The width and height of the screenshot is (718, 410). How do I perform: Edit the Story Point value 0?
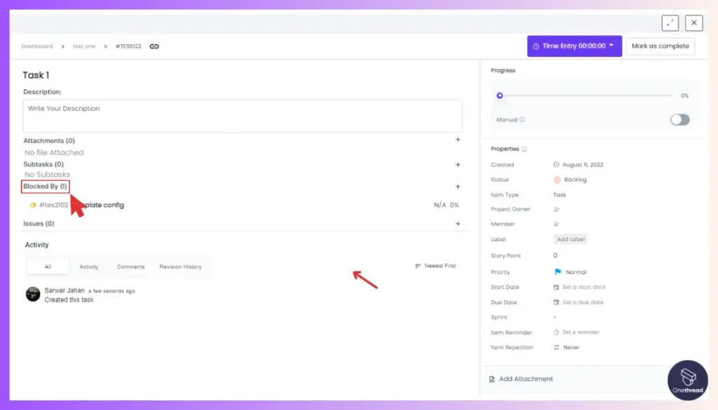(x=555, y=256)
